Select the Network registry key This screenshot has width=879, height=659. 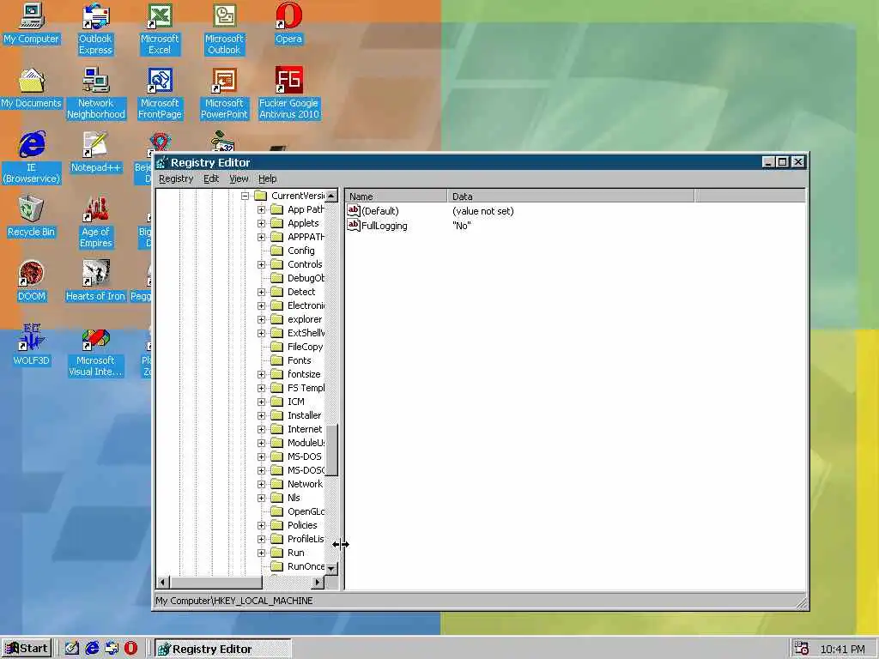305,484
